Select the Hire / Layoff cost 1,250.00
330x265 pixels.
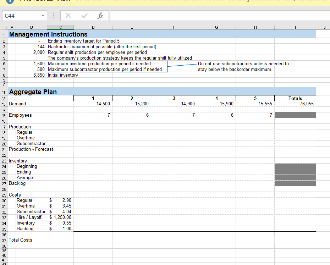[x=60, y=217]
